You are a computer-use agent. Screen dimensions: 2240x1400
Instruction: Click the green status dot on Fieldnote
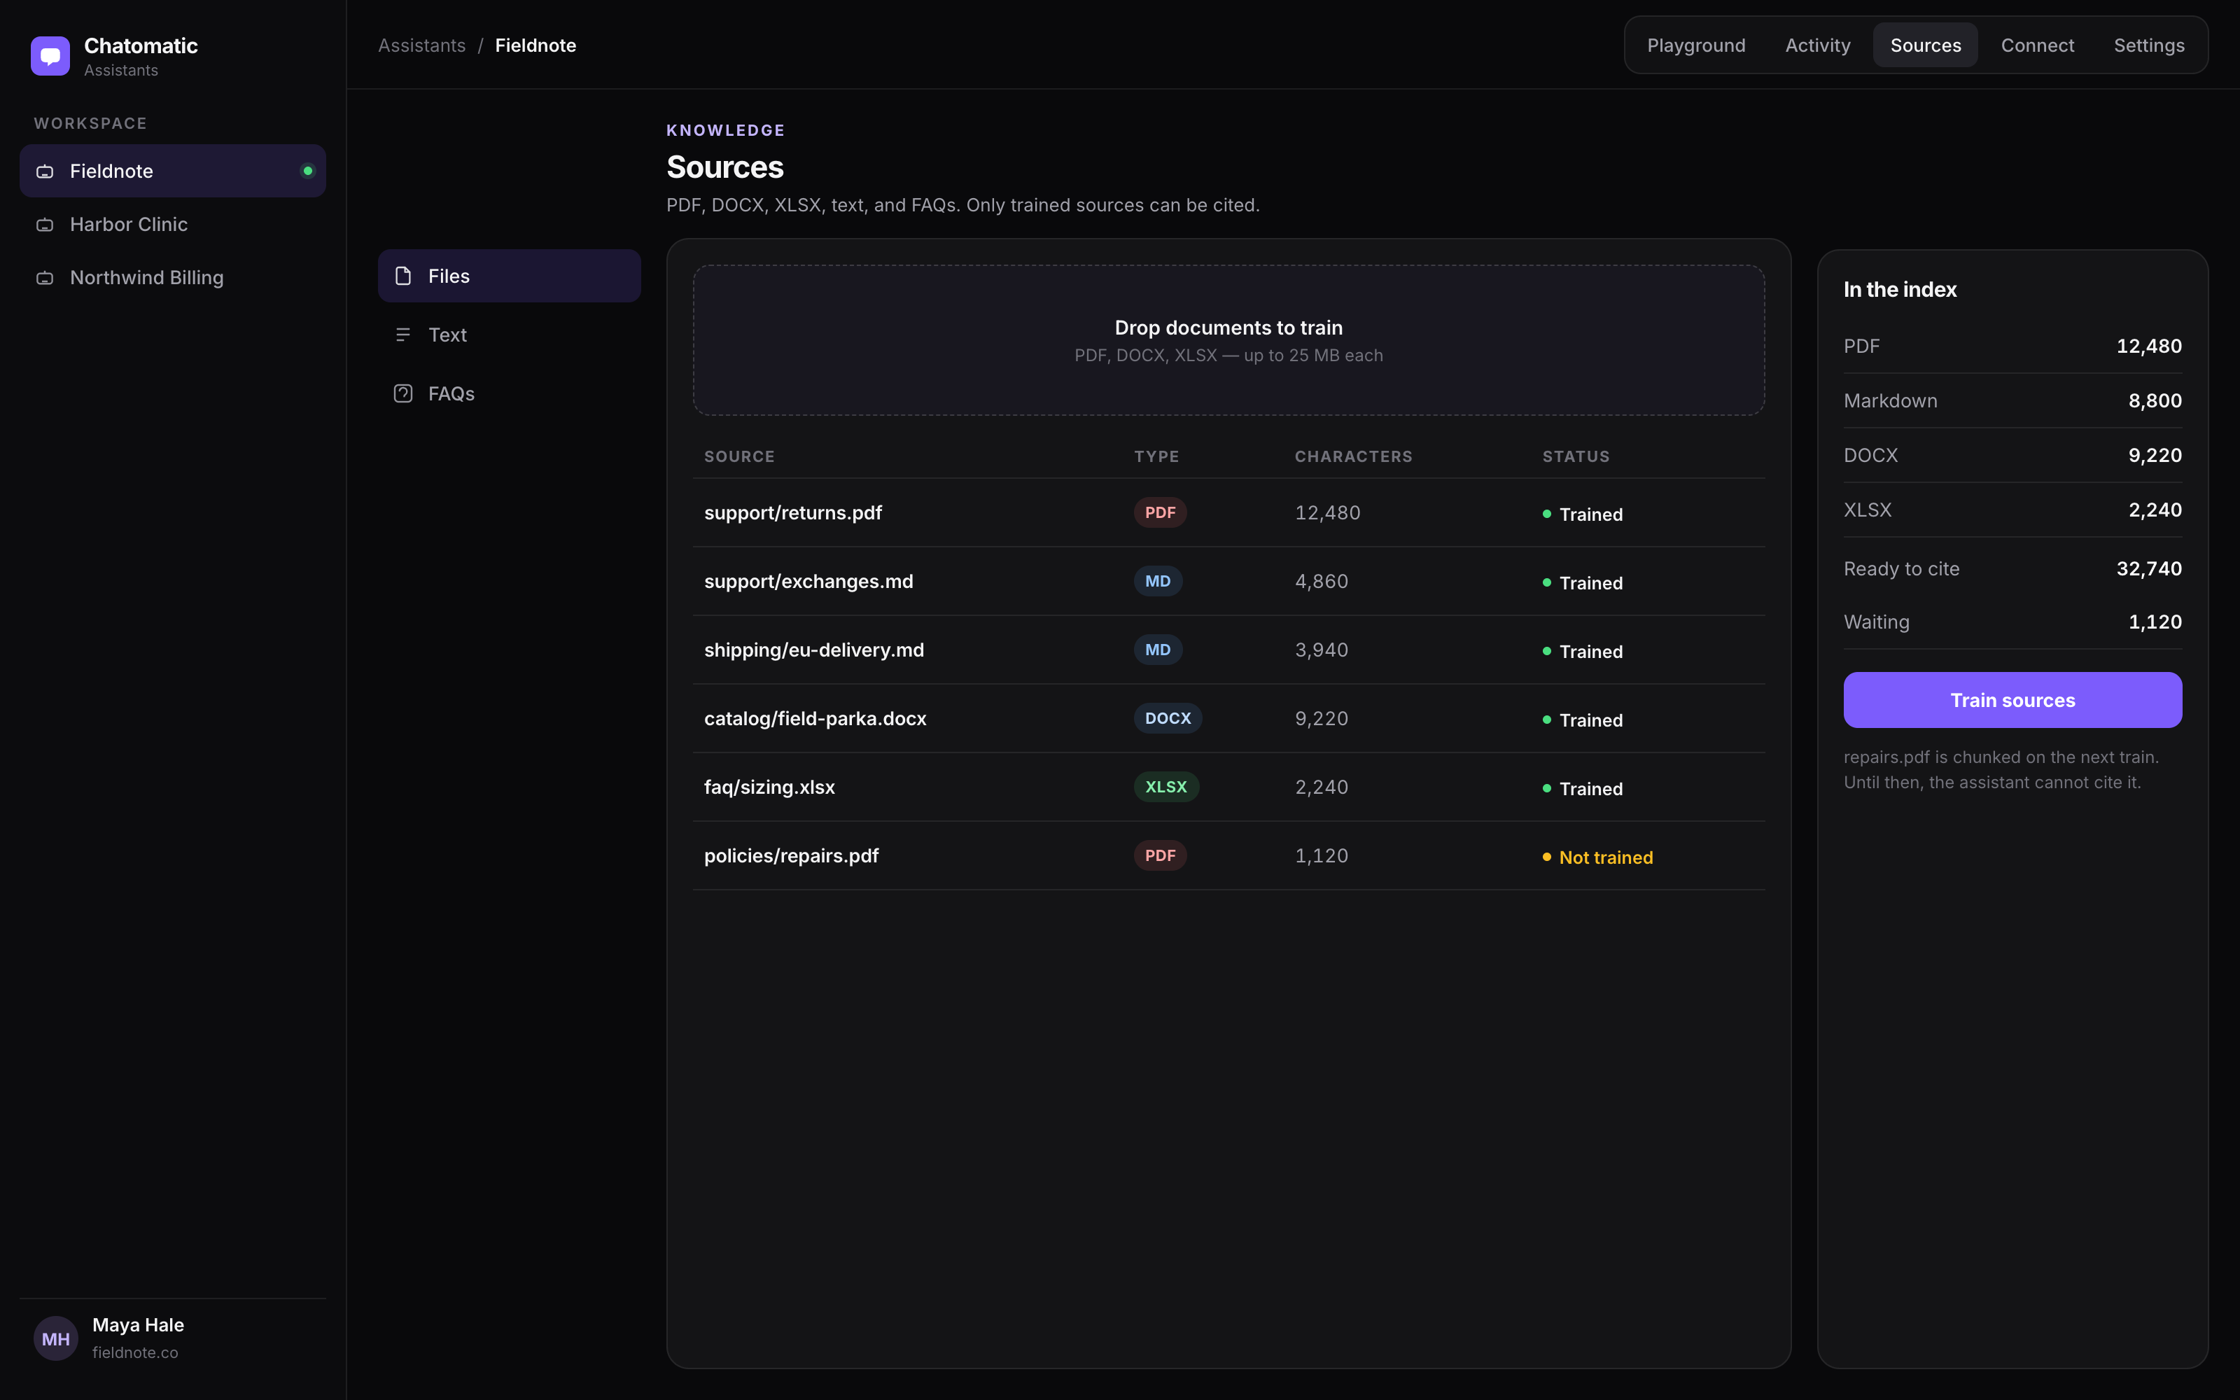click(x=308, y=170)
